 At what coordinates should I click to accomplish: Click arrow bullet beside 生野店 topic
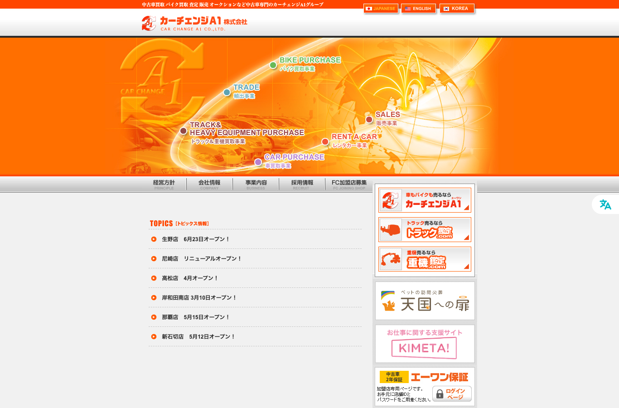coord(154,239)
